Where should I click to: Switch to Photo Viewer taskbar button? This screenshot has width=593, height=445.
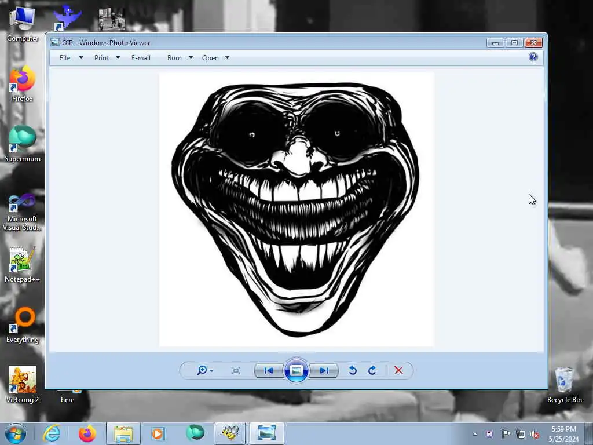266,433
